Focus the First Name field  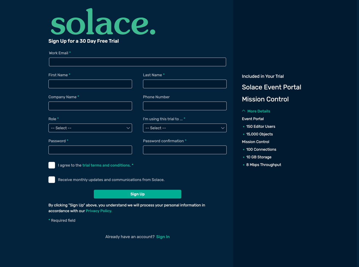click(90, 84)
